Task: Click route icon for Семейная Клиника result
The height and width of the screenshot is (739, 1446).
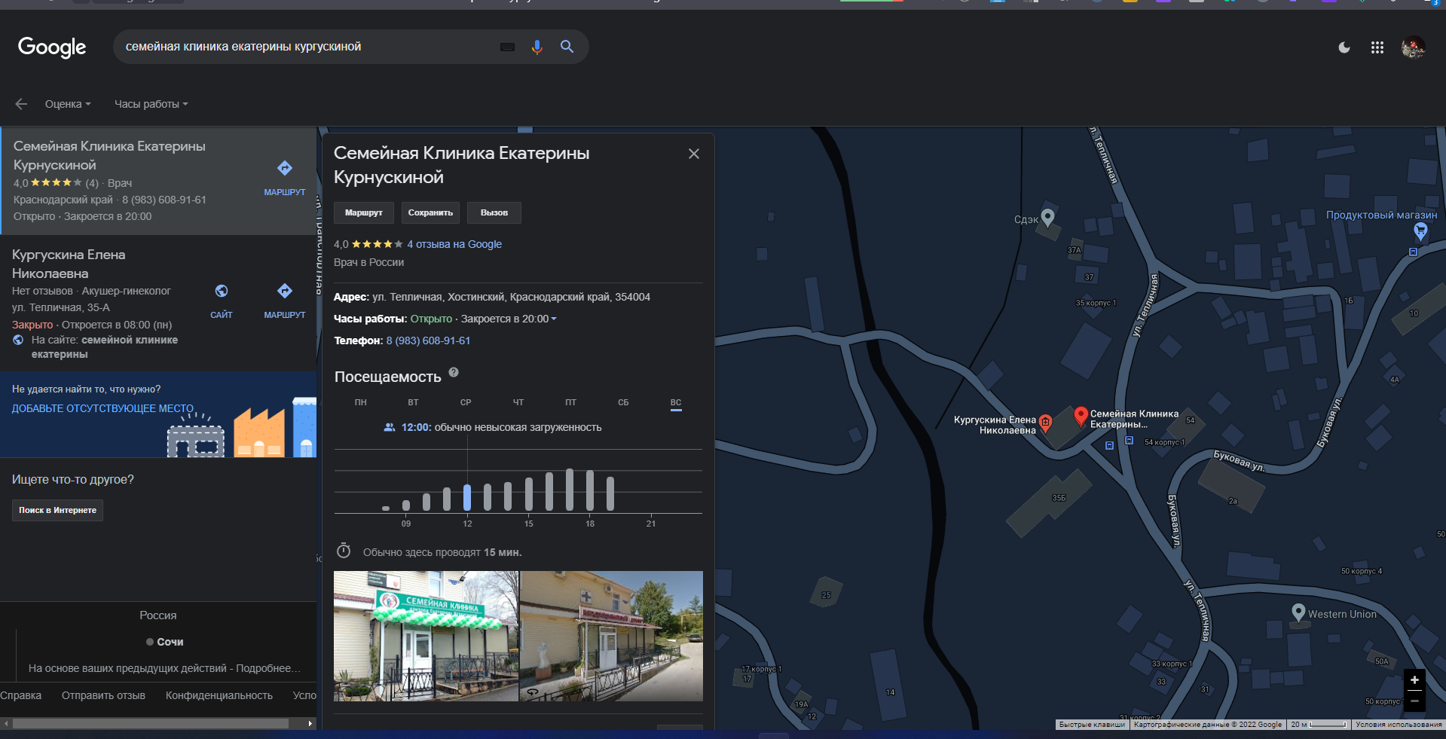Action: 285,168
